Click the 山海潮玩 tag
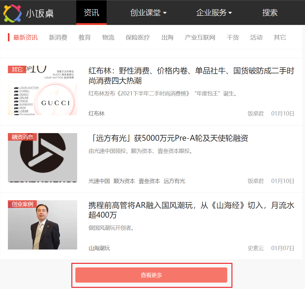 [x=99, y=248]
